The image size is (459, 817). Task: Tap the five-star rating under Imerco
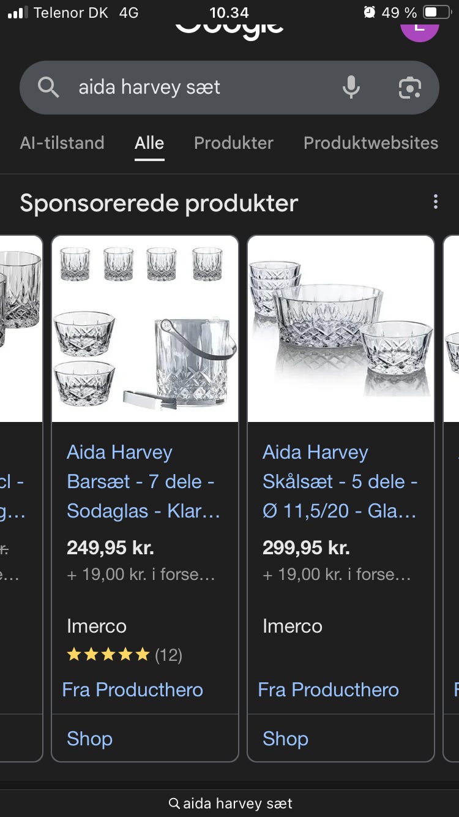tap(108, 655)
